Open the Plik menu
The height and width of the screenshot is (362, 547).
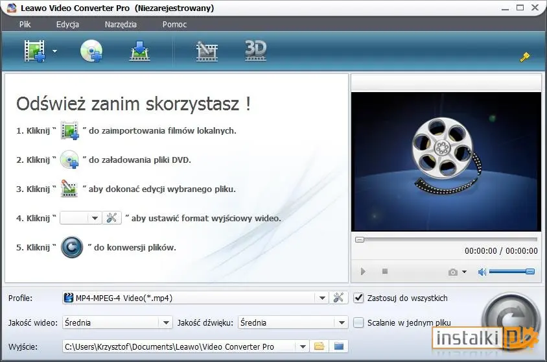click(x=25, y=25)
